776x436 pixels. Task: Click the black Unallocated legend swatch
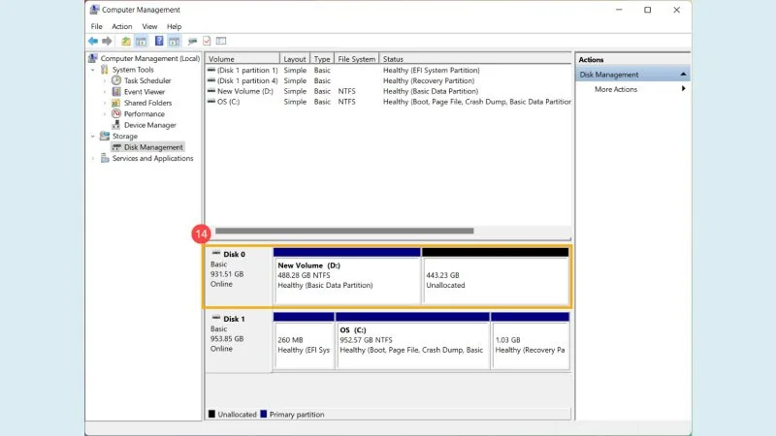(x=211, y=415)
